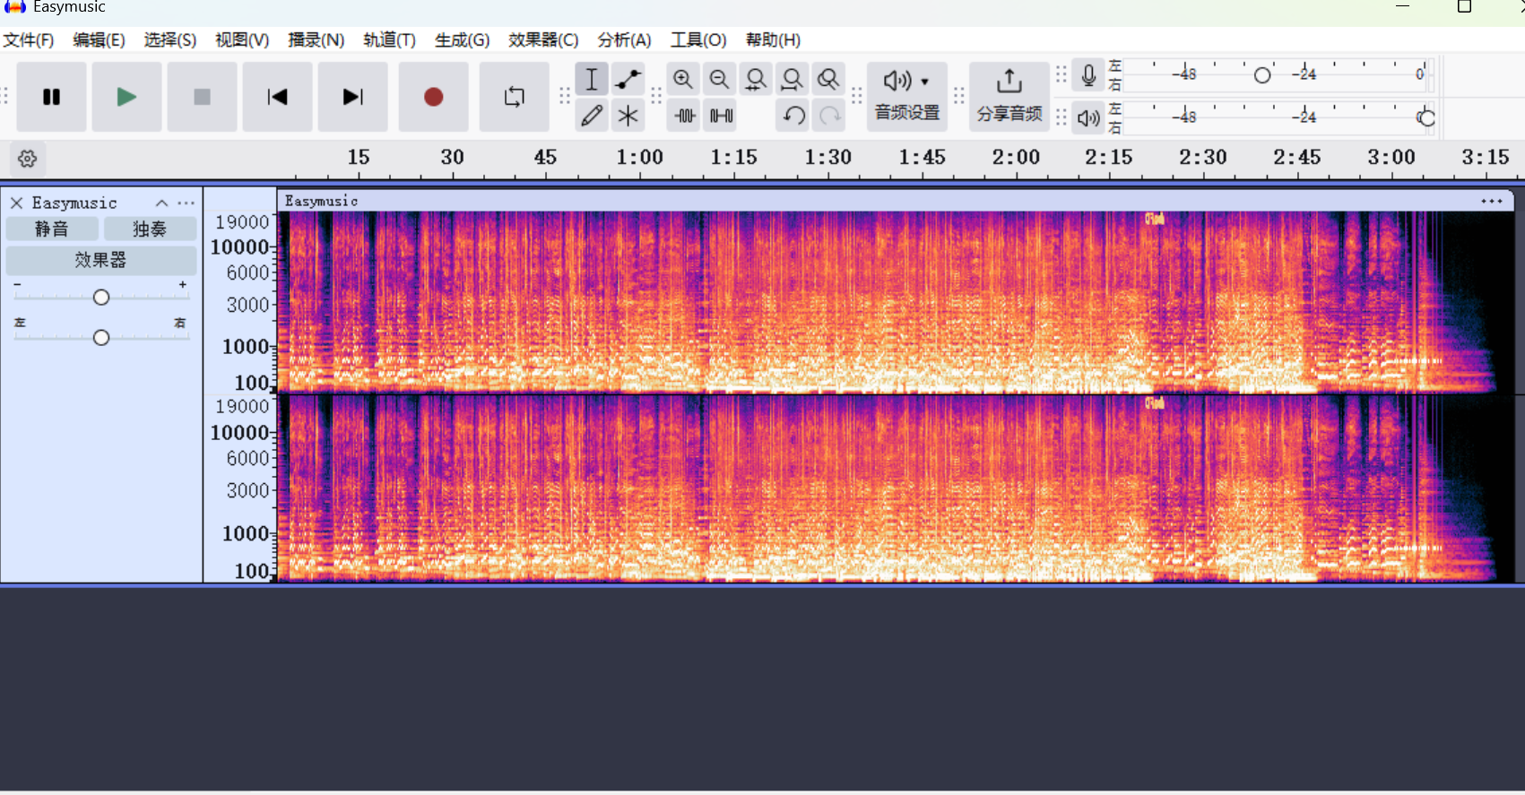Fit project to width zoom icon

click(792, 79)
